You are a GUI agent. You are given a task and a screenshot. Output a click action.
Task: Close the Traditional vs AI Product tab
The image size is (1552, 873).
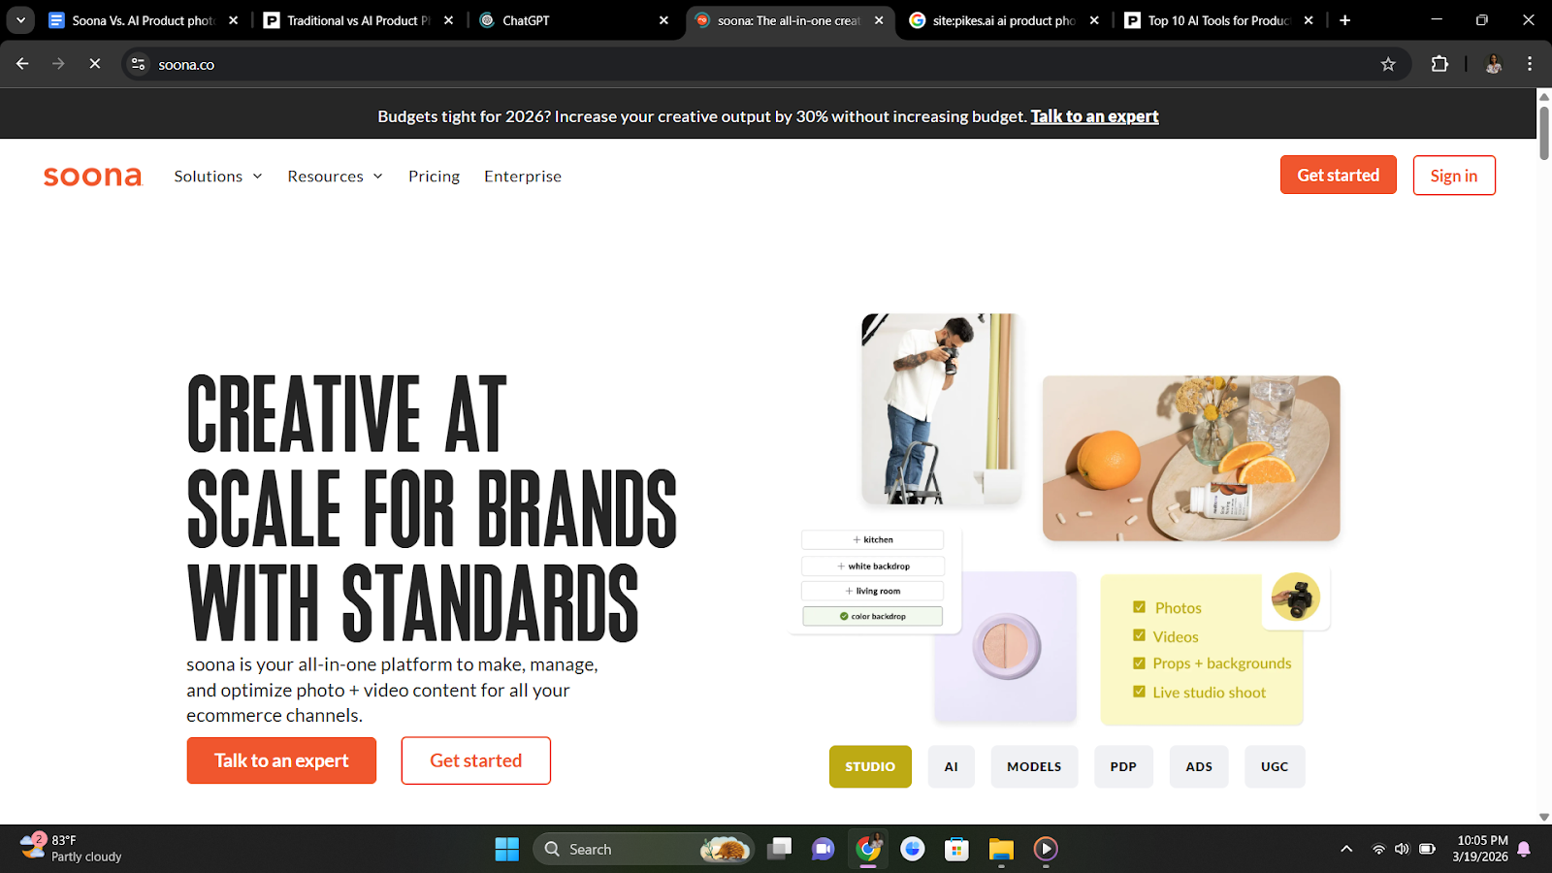pos(448,20)
